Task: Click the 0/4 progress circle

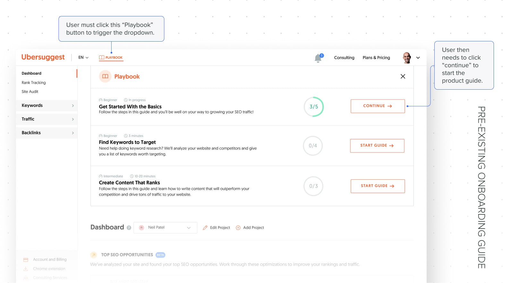Action: (x=313, y=146)
